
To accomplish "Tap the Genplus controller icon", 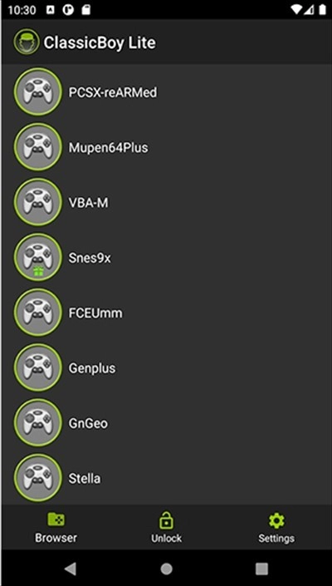I will click(37, 368).
